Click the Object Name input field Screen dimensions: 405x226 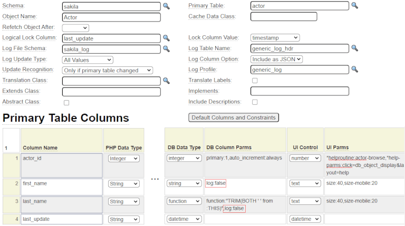tap(111, 17)
